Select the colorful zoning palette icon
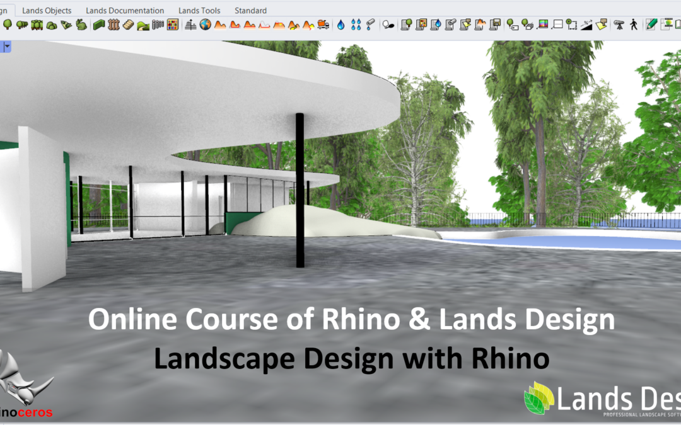Image resolution: width=681 pixels, height=425 pixels. tap(542, 25)
